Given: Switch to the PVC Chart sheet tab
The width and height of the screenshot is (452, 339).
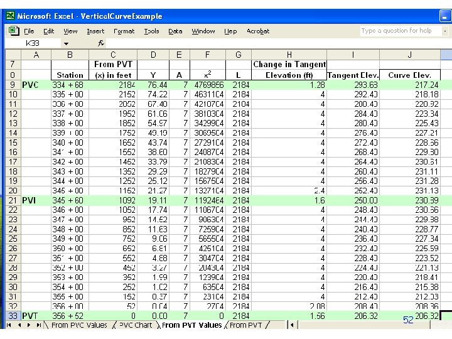Looking at the screenshot, I should [x=136, y=325].
